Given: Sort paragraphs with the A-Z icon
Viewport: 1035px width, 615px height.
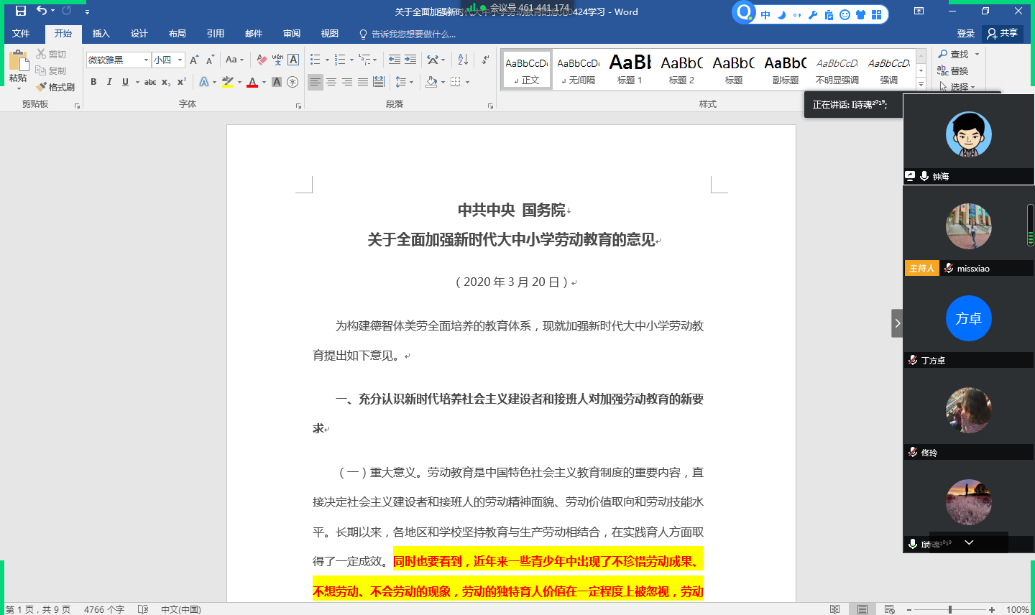Looking at the screenshot, I should point(463,60).
